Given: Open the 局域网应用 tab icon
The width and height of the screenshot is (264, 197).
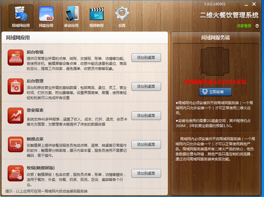Looking at the screenshot, I should click(x=21, y=16).
